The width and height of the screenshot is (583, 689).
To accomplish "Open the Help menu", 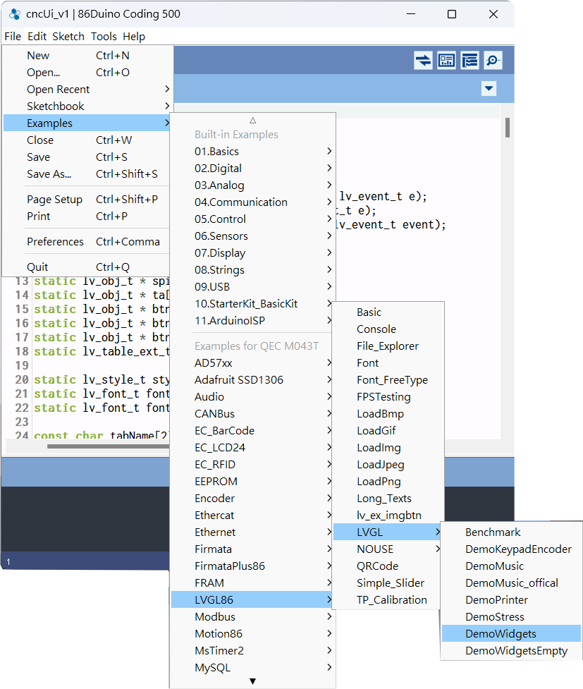I will coord(134,36).
